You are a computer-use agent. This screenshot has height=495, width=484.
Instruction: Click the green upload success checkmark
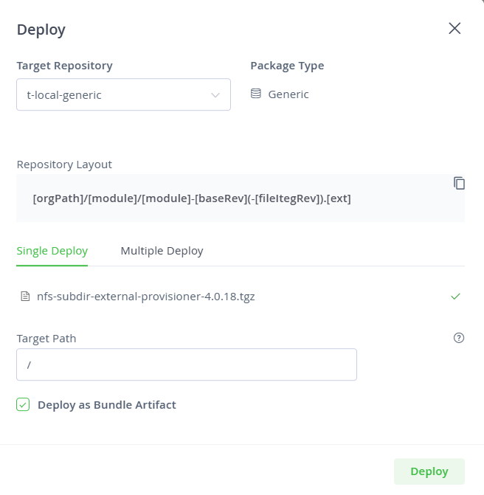pyautogui.click(x=455, y=297)
